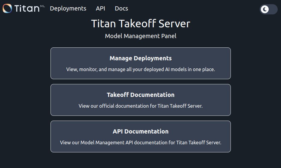Open the Deployments navigation item
The width and height of the screenshot is (281, 168).
click(68, 8)
